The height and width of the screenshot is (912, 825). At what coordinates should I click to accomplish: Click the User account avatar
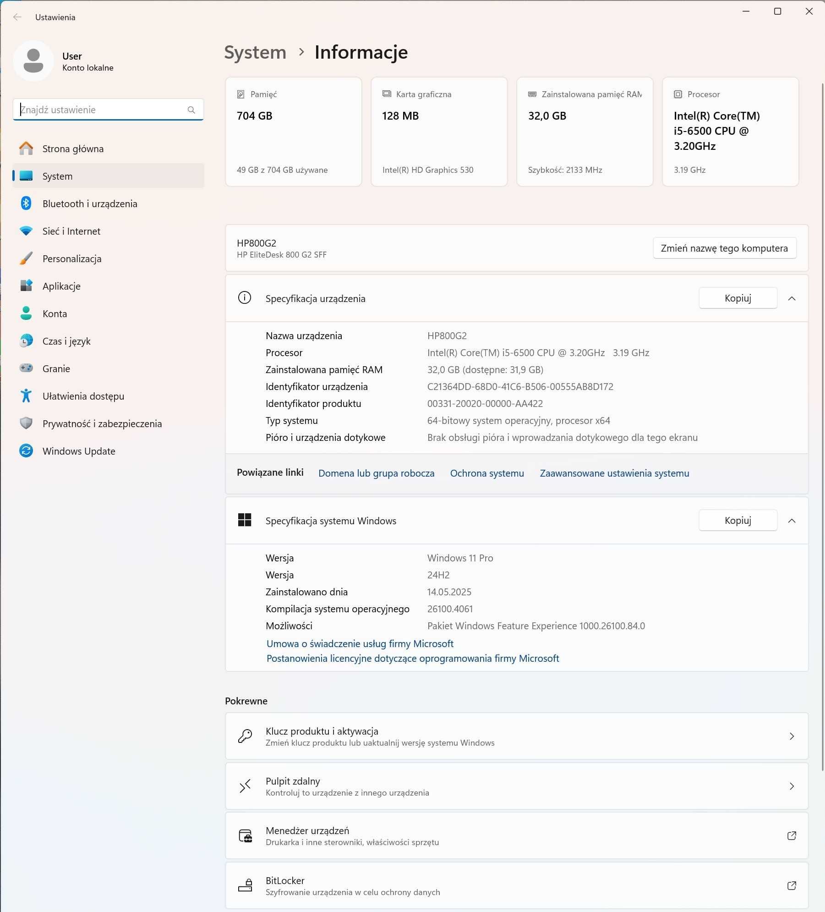pyautogui.click(x=33, y=61)
